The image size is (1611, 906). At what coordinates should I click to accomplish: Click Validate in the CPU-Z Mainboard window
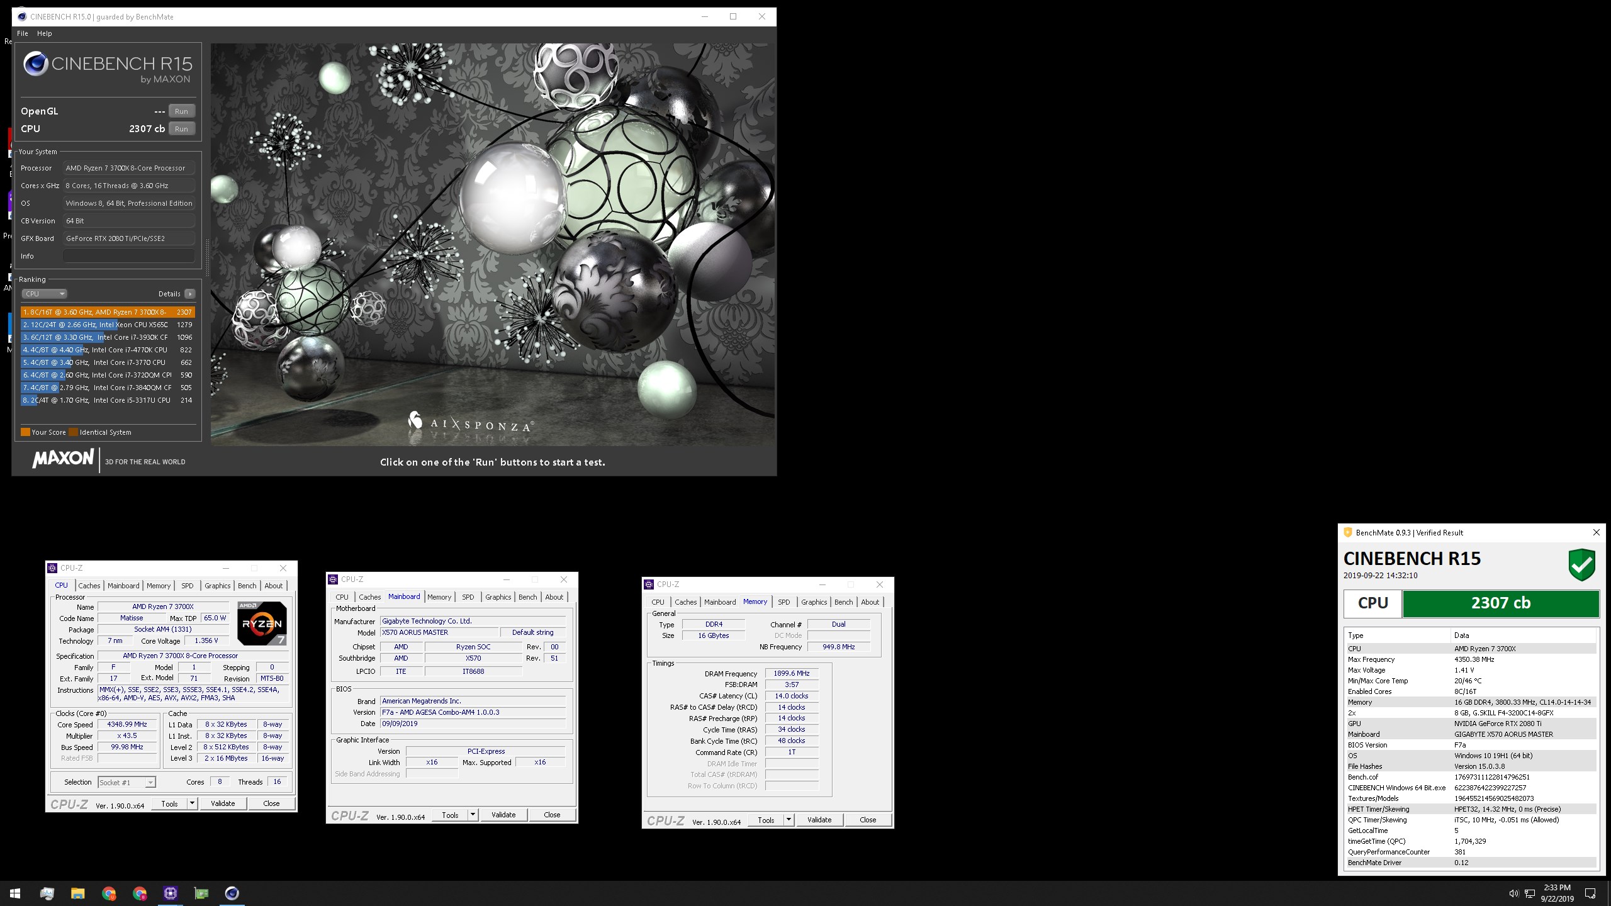click(x=503, y=815)
